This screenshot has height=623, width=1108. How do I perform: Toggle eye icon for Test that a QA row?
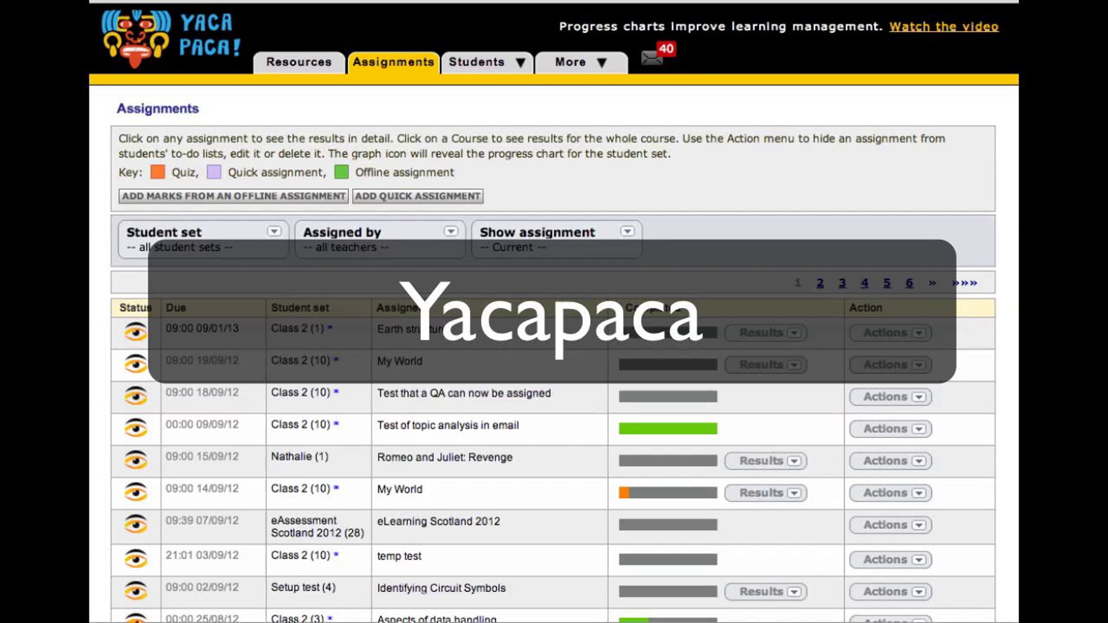135,396
